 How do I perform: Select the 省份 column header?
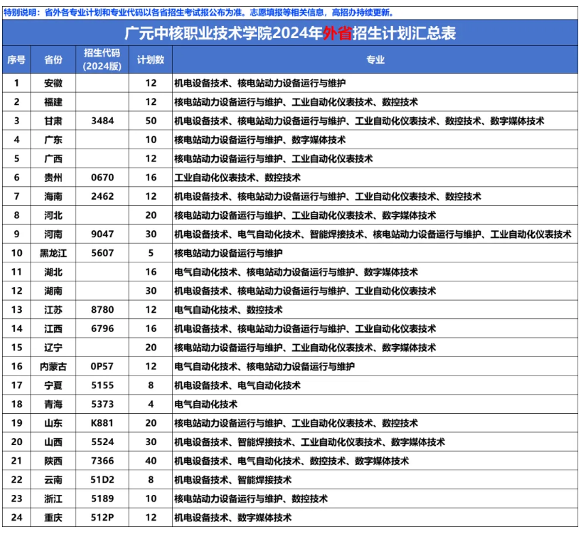click(53, 60)
